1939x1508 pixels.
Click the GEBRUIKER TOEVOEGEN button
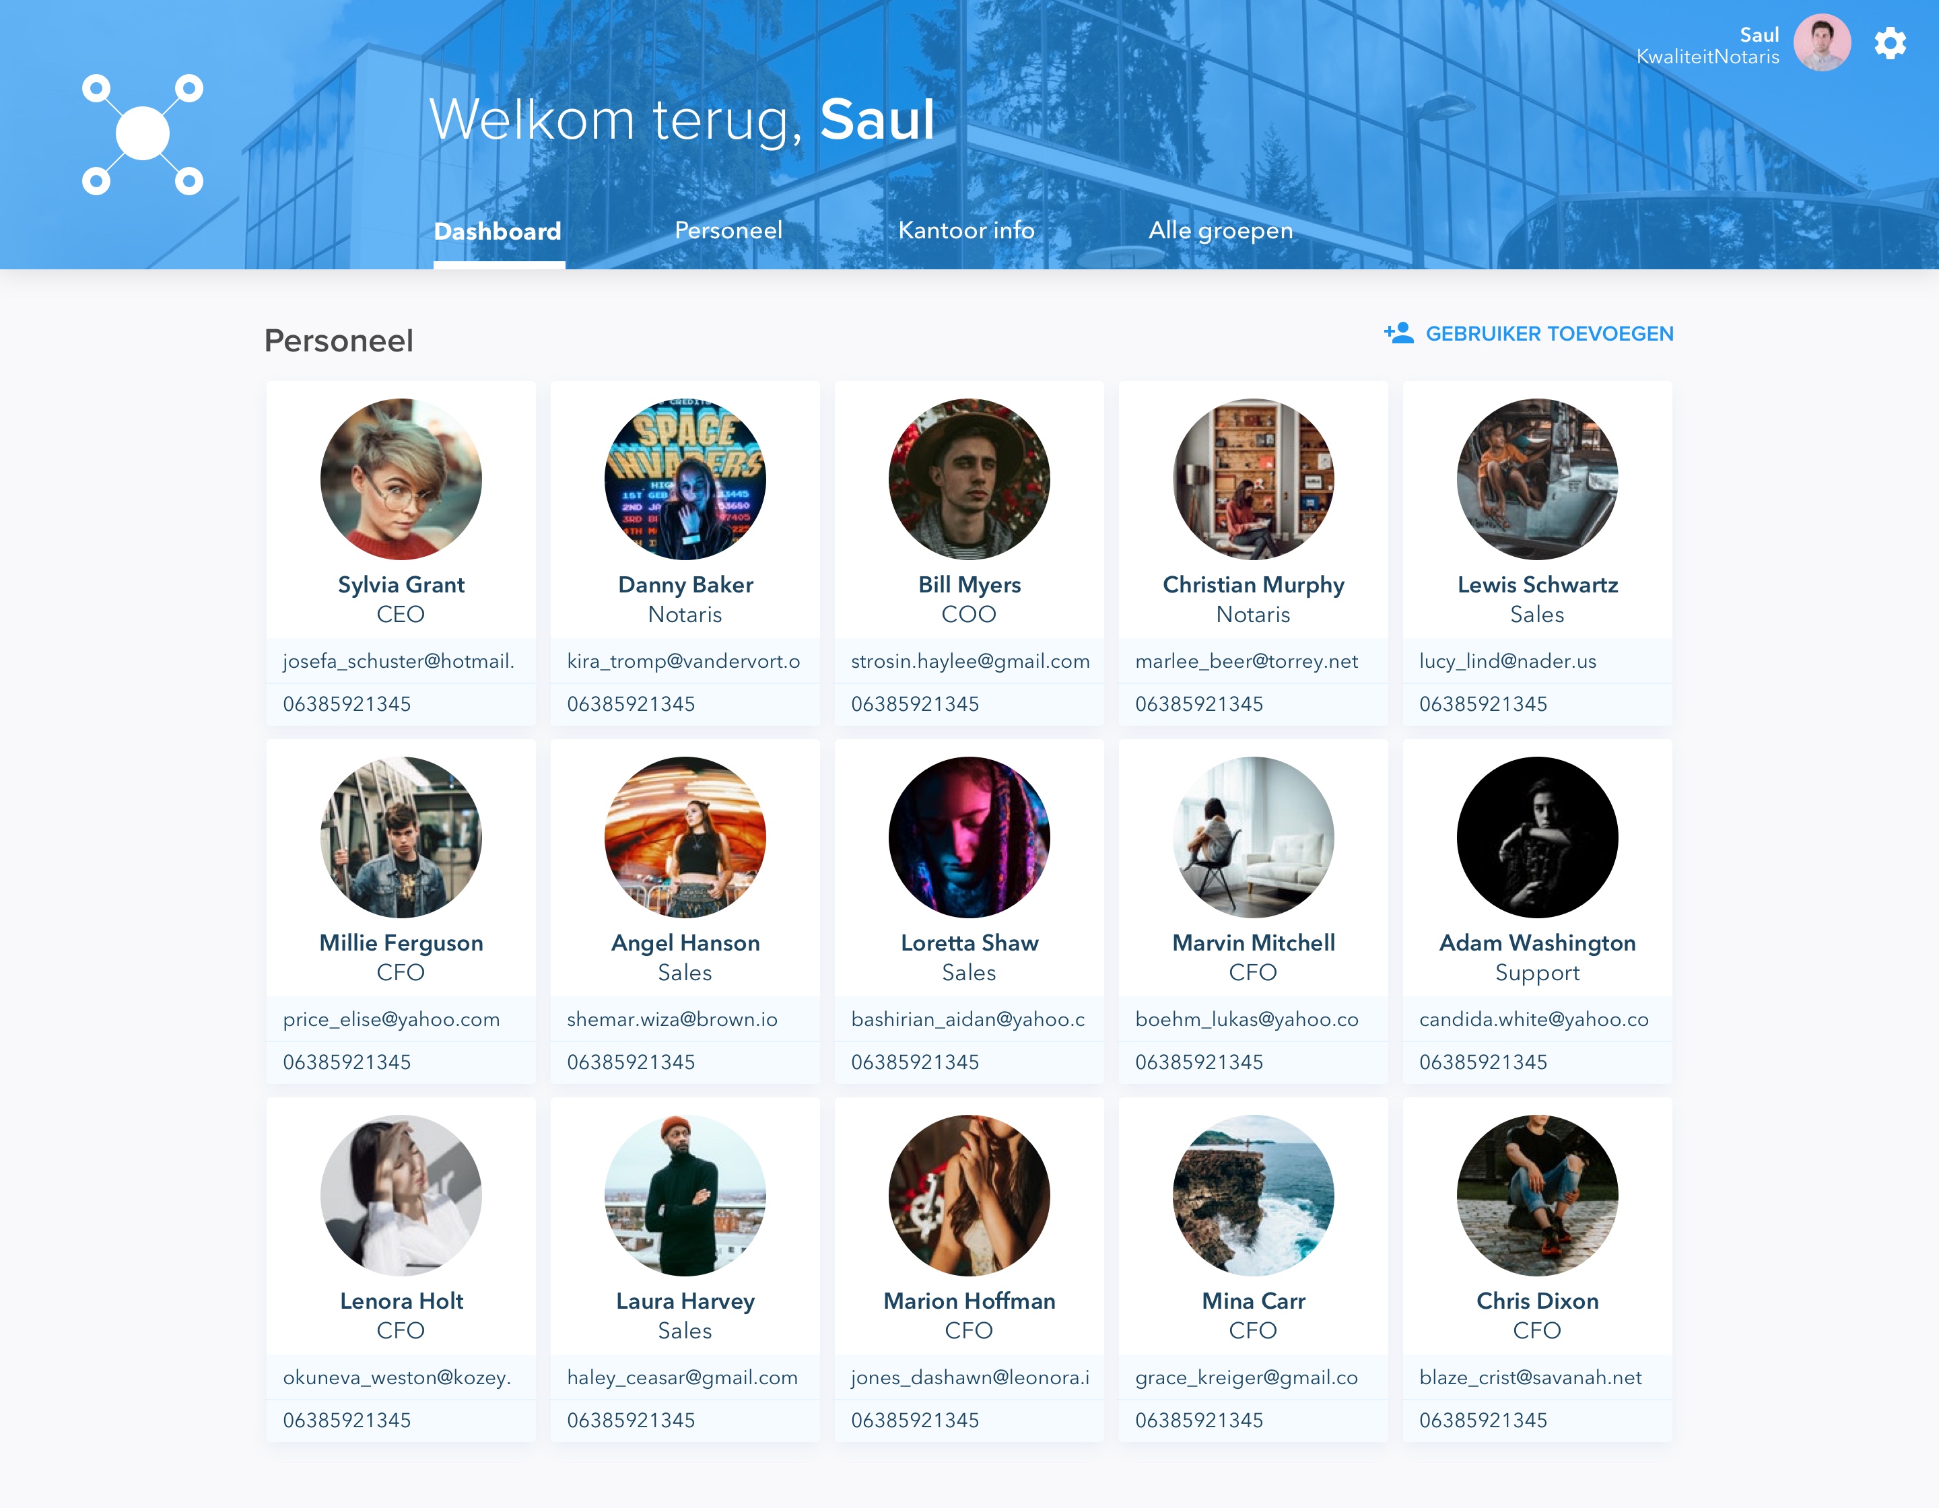(x=1528, y=334)
